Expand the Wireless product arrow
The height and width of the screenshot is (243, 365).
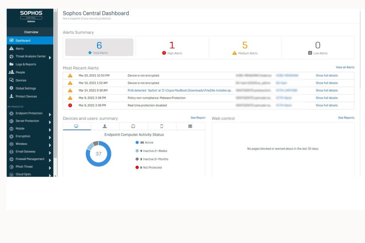pyautogui.click(x=50, y=145)
